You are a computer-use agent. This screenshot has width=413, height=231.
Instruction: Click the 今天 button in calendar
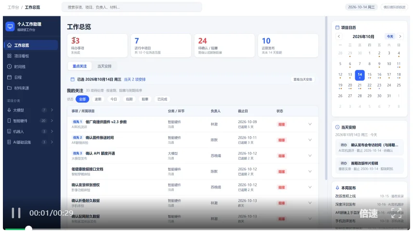point(390,37)
